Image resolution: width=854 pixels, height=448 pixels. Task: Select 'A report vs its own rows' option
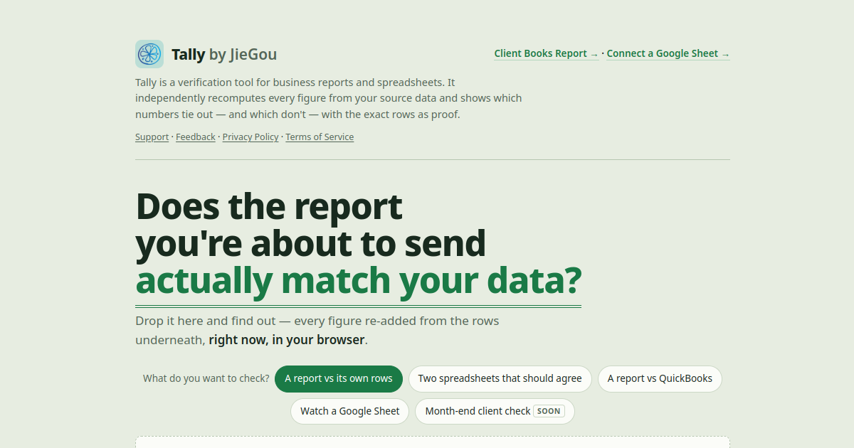339,378
